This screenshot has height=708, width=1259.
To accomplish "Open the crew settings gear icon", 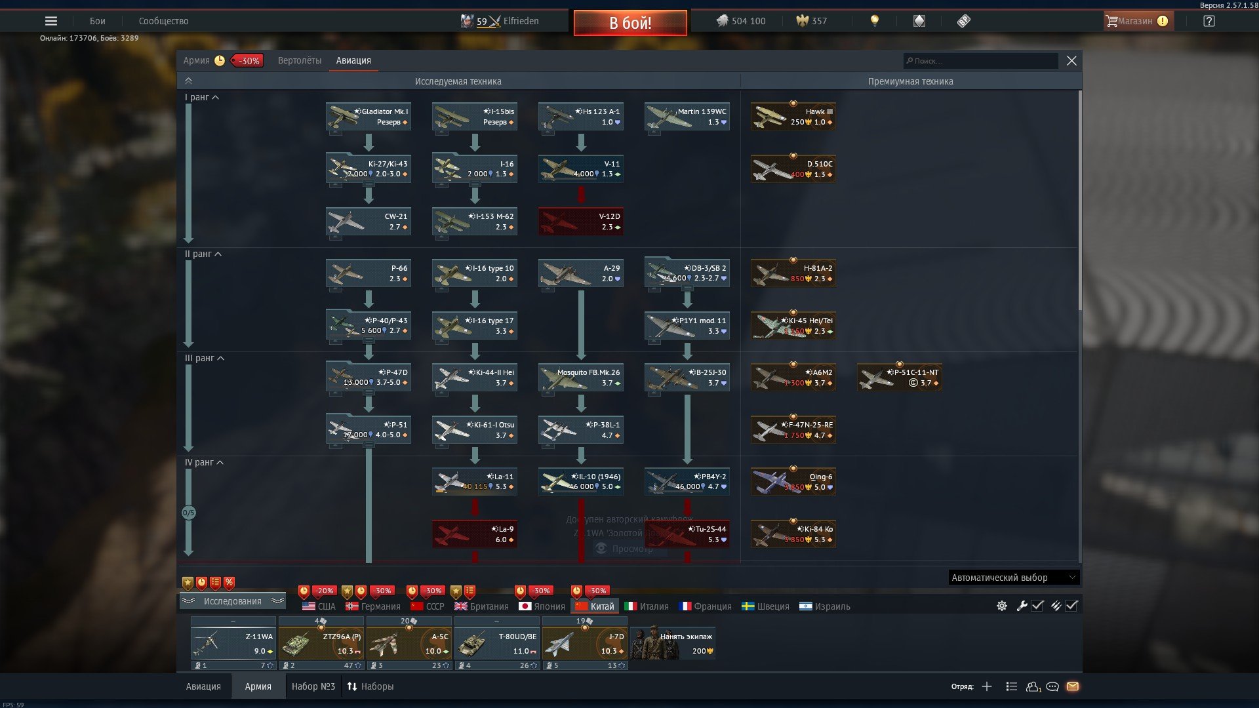I will 1002,606.
